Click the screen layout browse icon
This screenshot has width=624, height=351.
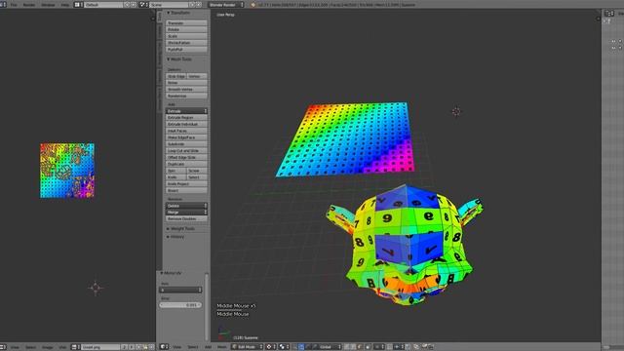pos(78,5)
